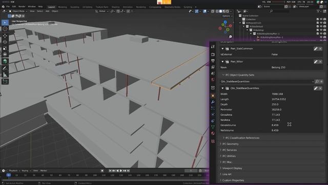Screen dimensions: 328x185
Task: Open the Particles properties tab
Action: 213,108
